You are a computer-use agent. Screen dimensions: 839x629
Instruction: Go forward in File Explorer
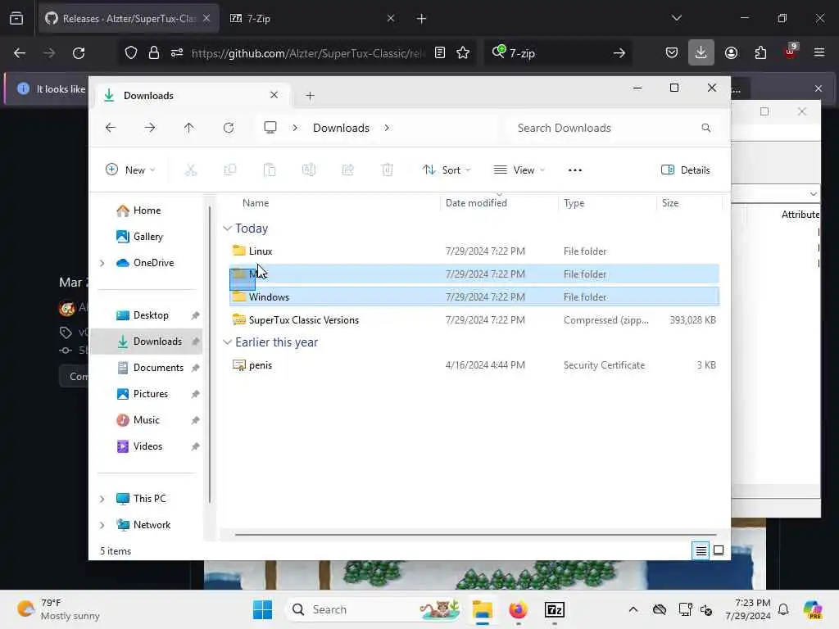150,128
